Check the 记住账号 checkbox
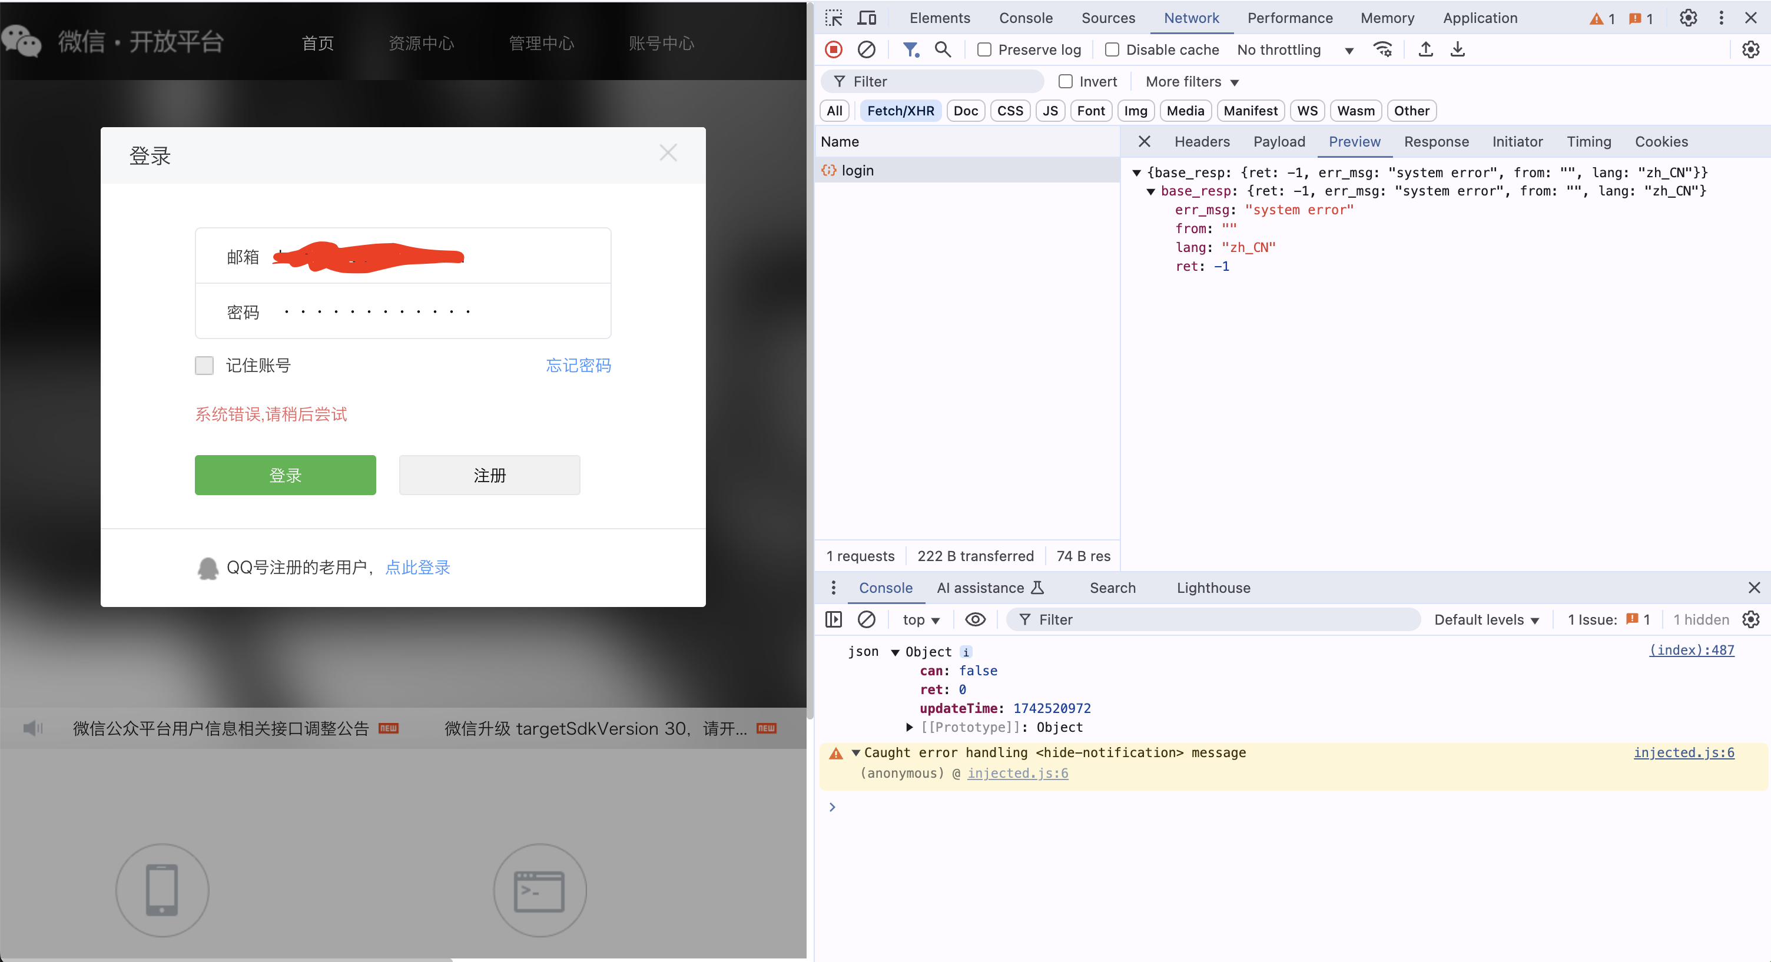Image resolution: width=1771 pixels, height=962 pixels. 204,365
